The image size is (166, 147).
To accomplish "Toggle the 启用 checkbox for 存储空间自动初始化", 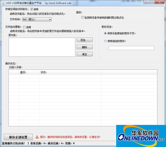I will pos(32,9).
